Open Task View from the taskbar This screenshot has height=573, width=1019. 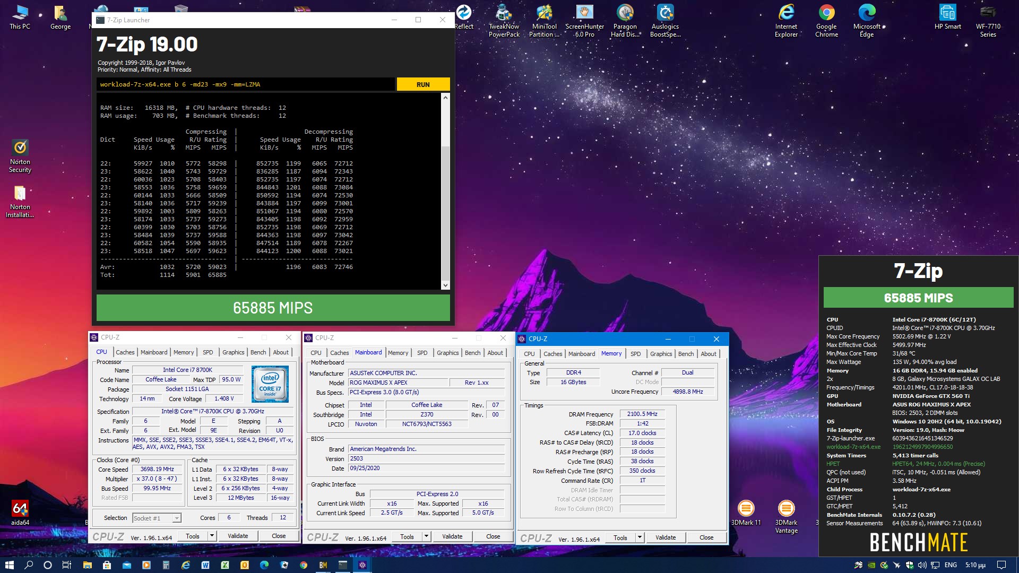point(67,565)
